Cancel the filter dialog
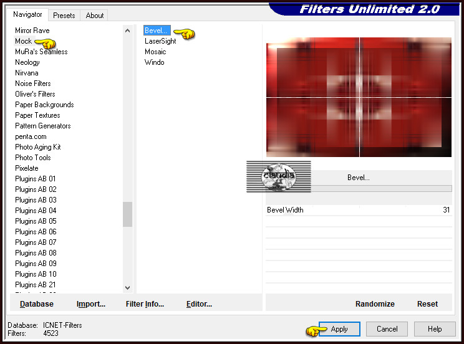 tap(387, 329)
